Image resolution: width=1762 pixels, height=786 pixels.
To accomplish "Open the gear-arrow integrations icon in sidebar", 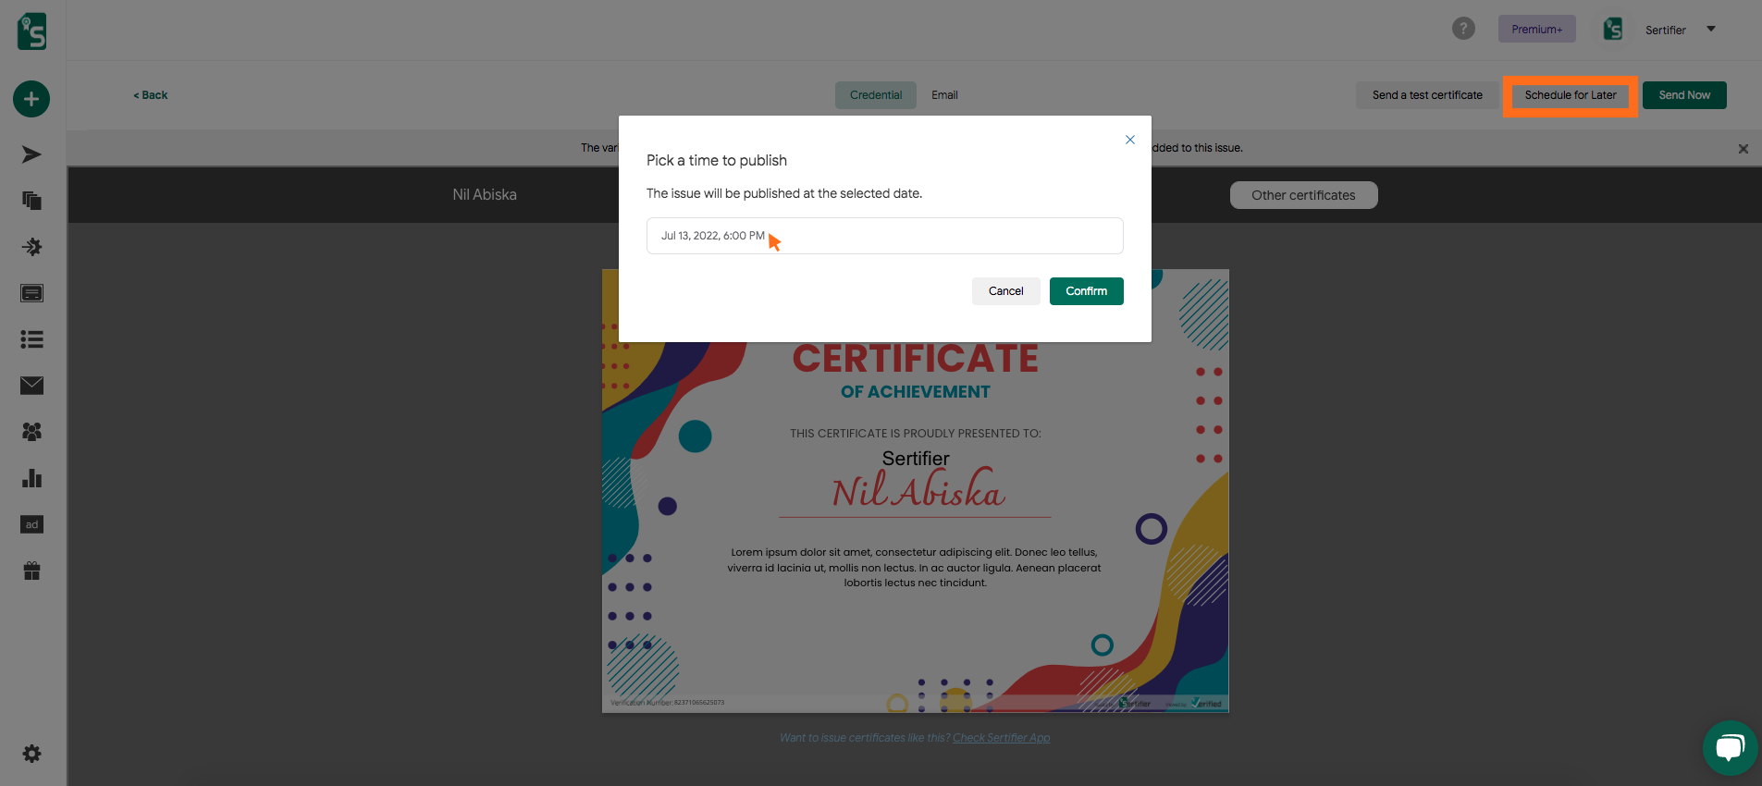I will pyautogui.click(x=31, y=247).
